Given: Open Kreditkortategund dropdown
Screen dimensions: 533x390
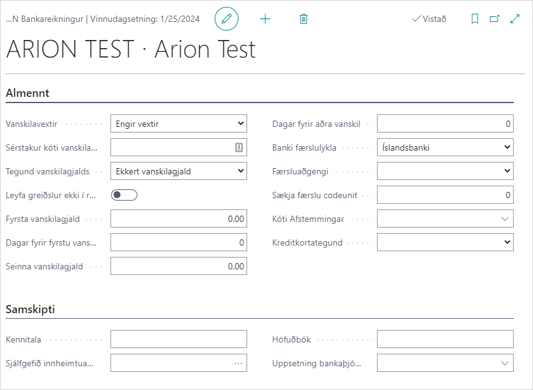Looking at the screenshot, I should (445, 242).
